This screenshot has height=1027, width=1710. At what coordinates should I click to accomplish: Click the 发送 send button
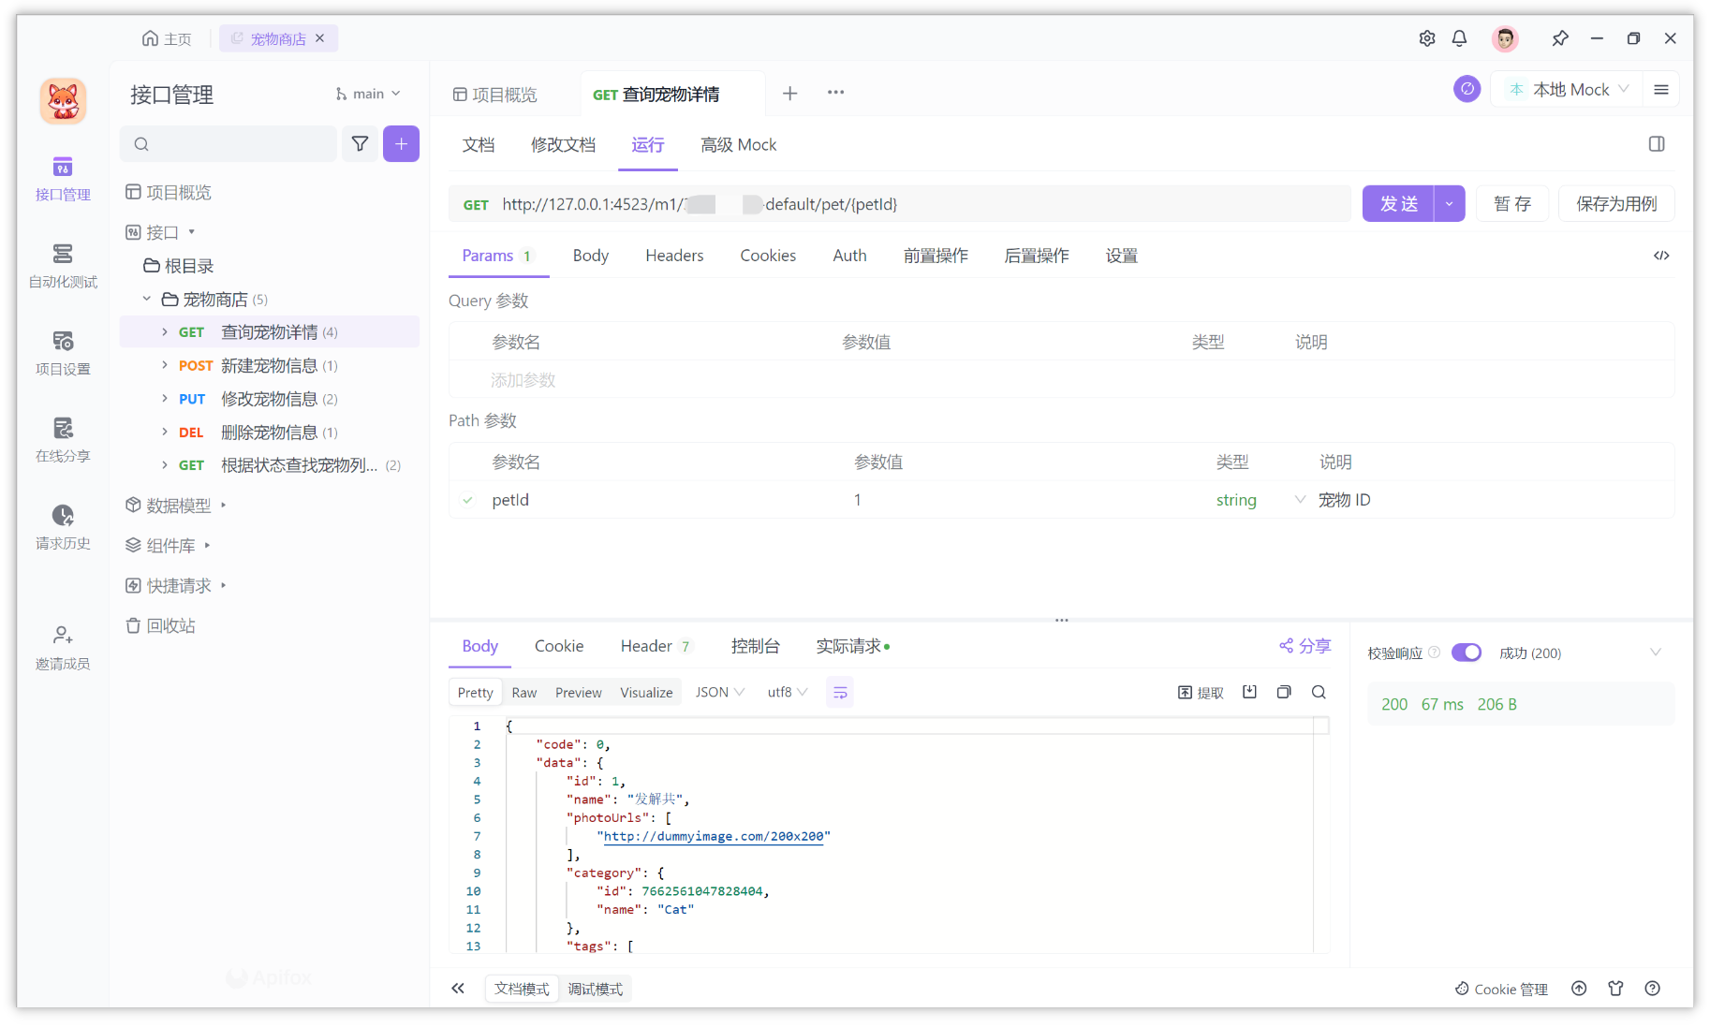(1400, 203)
